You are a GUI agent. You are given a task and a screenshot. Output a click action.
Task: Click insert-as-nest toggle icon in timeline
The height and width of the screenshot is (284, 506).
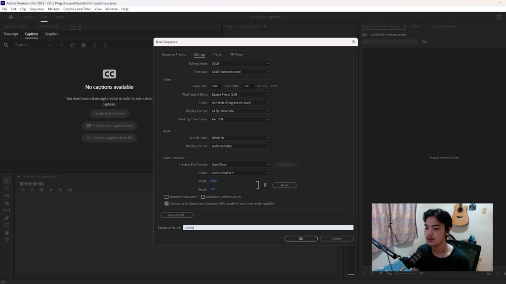[x=23, y=190]
